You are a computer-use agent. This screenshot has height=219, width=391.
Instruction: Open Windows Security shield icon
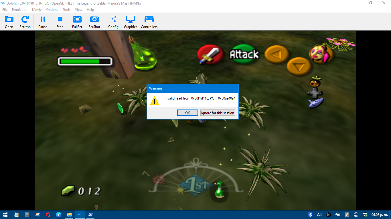pos(365,215)
